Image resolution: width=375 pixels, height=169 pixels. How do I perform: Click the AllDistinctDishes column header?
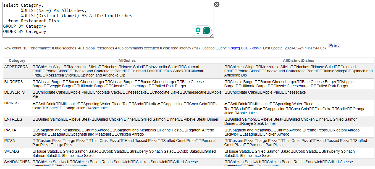click(x=298, y=60)
